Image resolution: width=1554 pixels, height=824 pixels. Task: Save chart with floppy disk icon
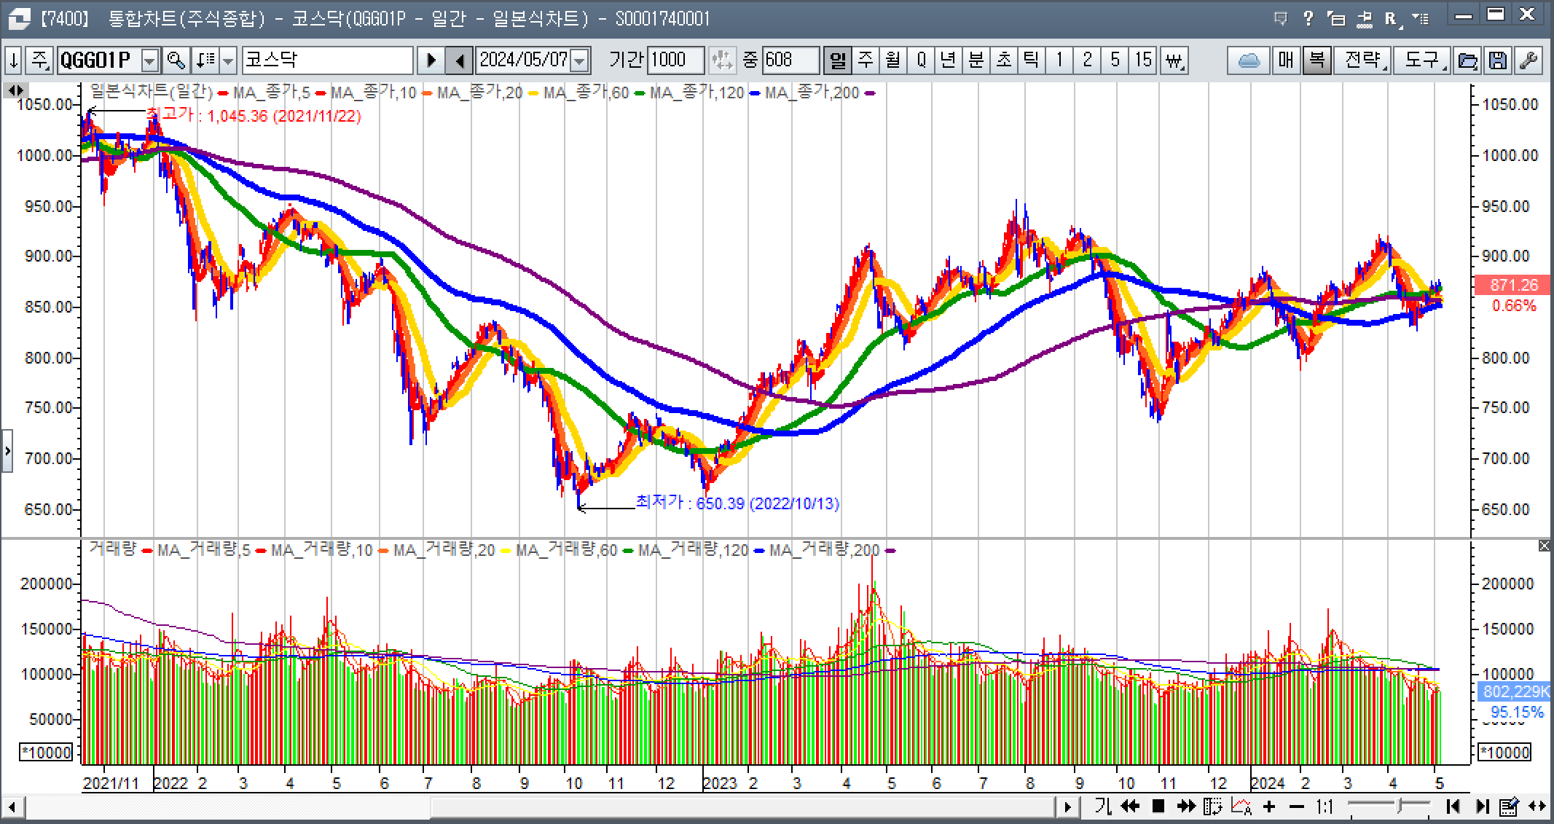1497,60
